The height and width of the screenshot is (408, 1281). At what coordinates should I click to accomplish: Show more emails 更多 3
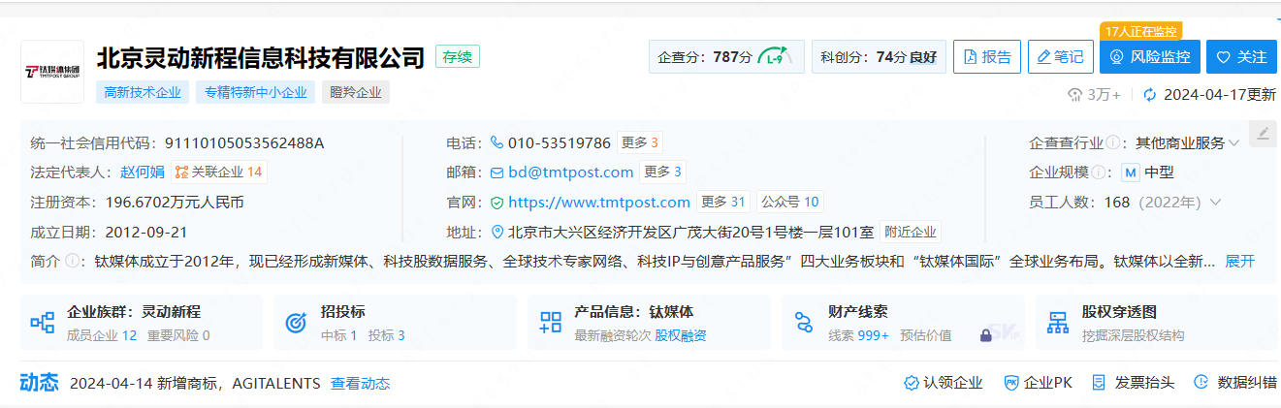click(x=662, y=173)
